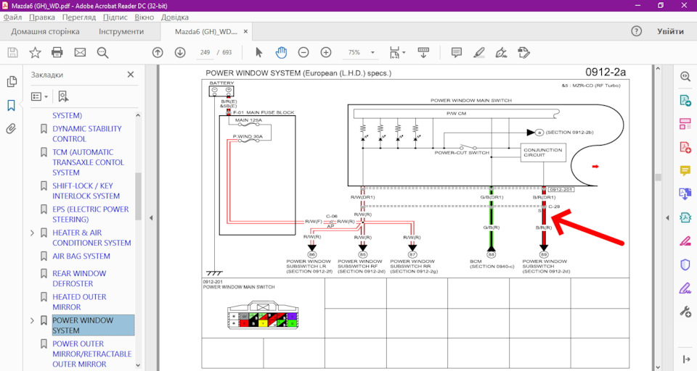The height and width of the screenshot is (371, 697).
Task: Open the Підпис menu
Action: click(115, 17)
